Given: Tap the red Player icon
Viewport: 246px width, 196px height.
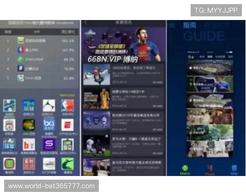Looking at the screenshot, I should (210, 168).
